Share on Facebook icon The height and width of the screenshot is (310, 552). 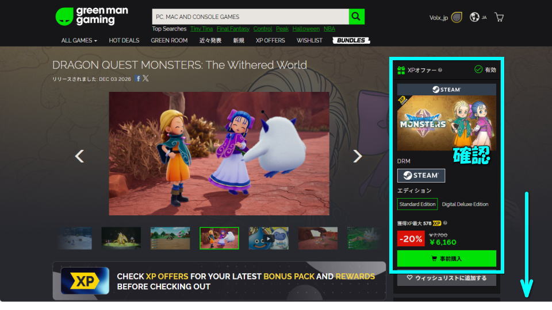pos(139,79)
